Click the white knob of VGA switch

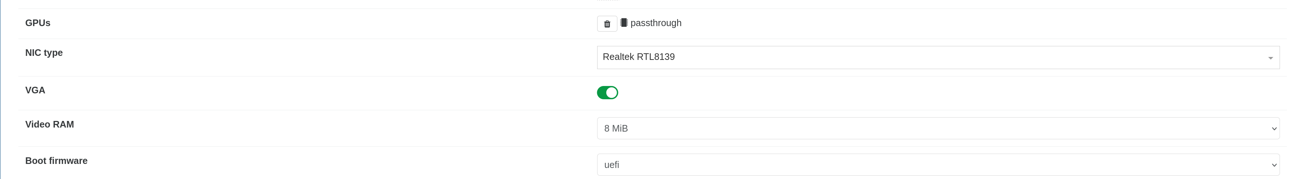[x=611, y=93]
